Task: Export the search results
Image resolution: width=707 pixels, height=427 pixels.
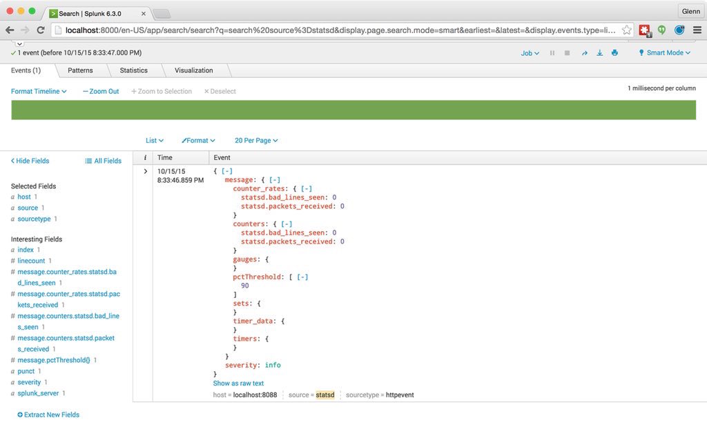Action: [599, 52]
